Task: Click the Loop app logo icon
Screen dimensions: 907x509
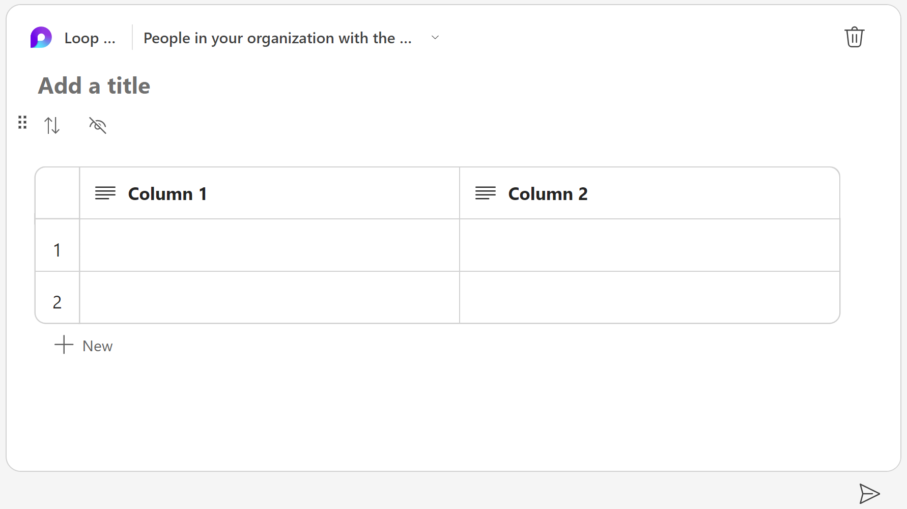Action: point(41,38)
